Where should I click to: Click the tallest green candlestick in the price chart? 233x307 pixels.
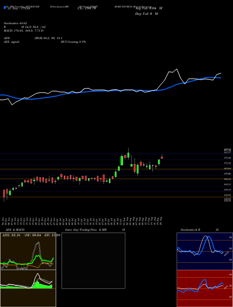(122, 160)
